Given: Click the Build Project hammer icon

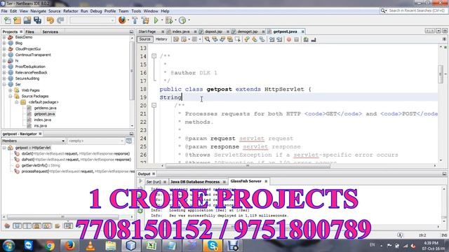Looking at the screenshot, I should 135,20.
